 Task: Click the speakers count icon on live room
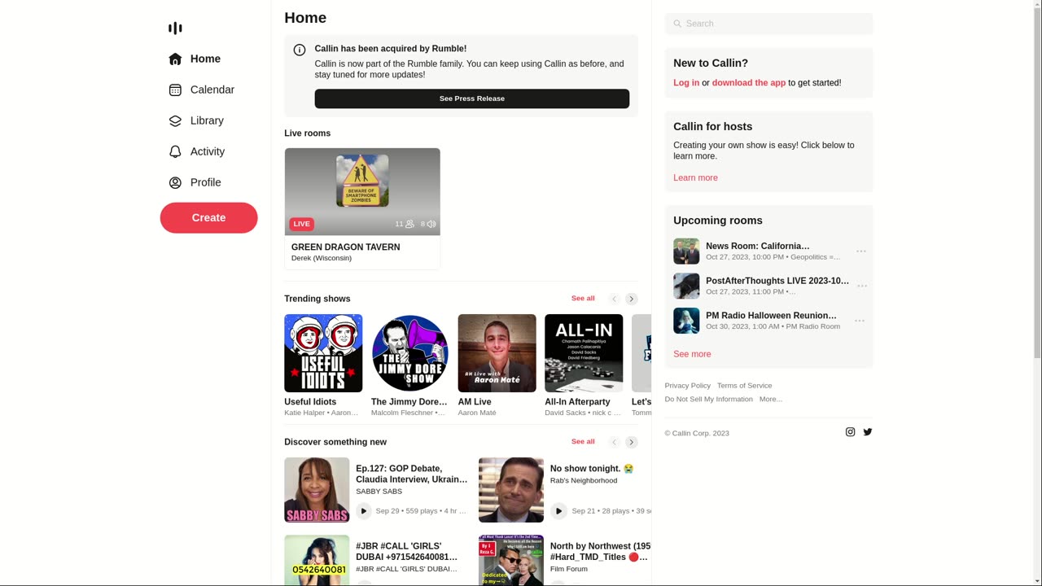[x=431, y=224]
